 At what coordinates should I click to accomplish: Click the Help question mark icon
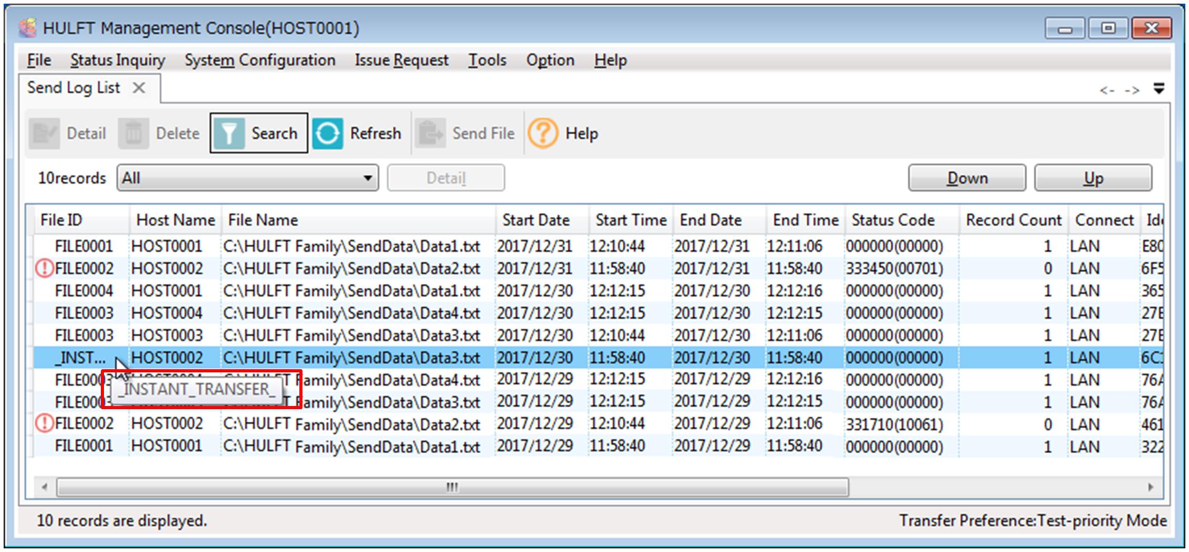tap(543, 133)
